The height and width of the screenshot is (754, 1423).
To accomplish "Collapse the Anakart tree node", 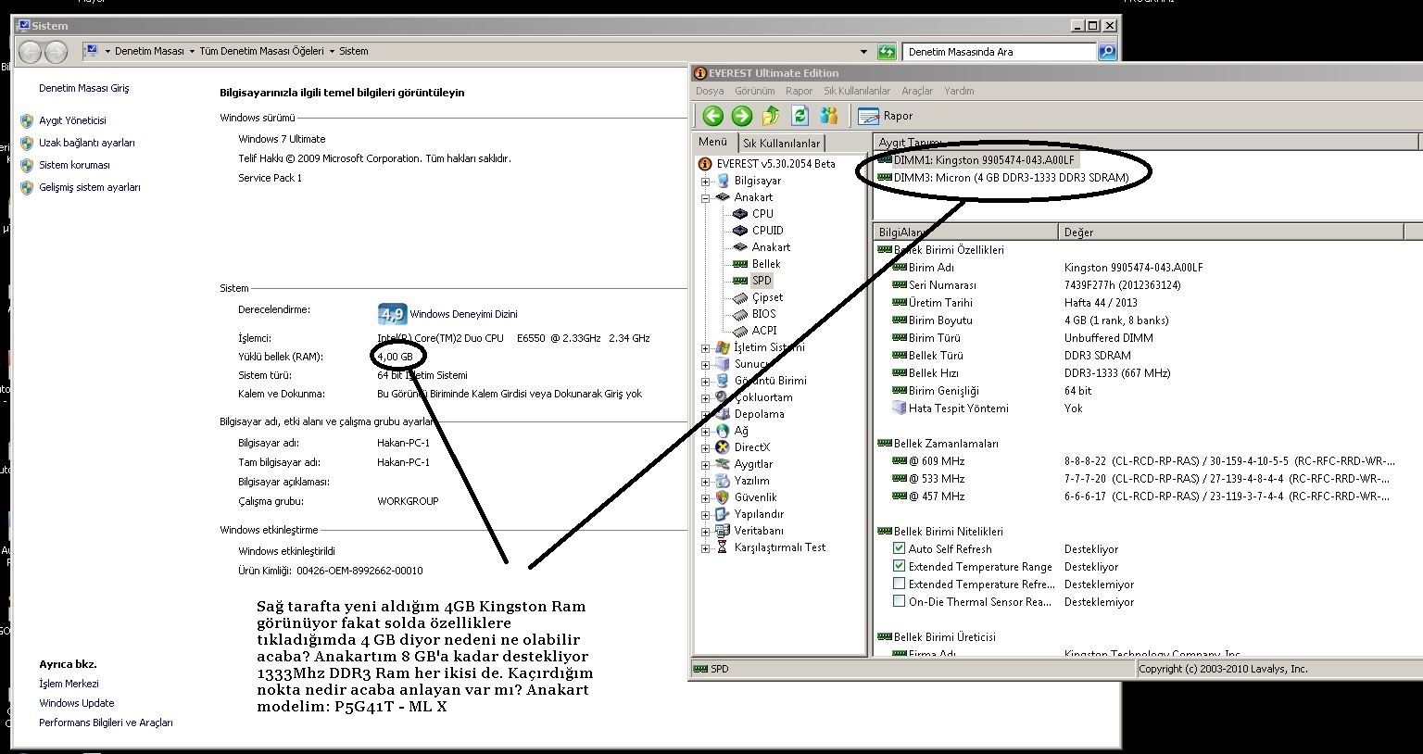I will point(706,198).
